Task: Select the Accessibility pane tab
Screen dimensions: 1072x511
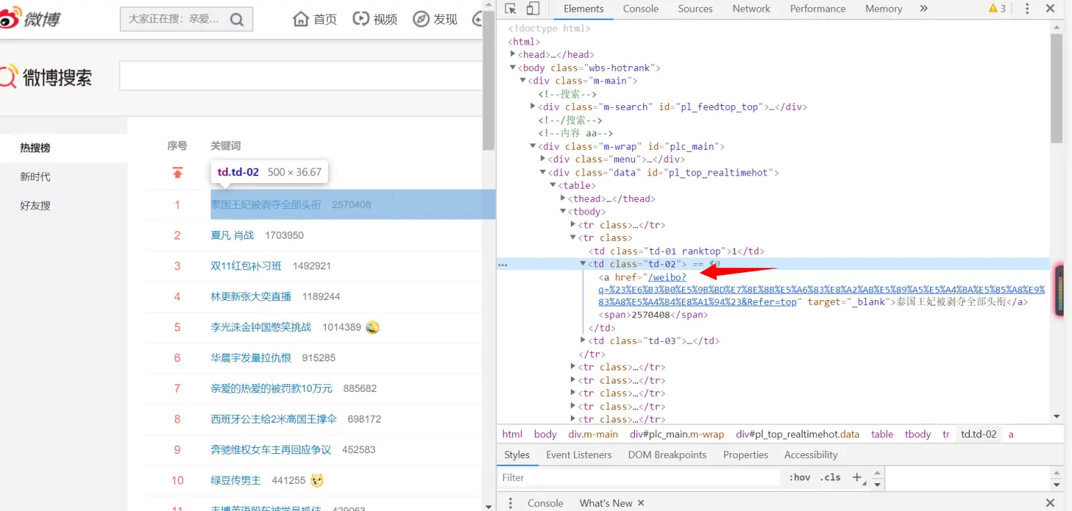Action: click(x=811, y=455)
